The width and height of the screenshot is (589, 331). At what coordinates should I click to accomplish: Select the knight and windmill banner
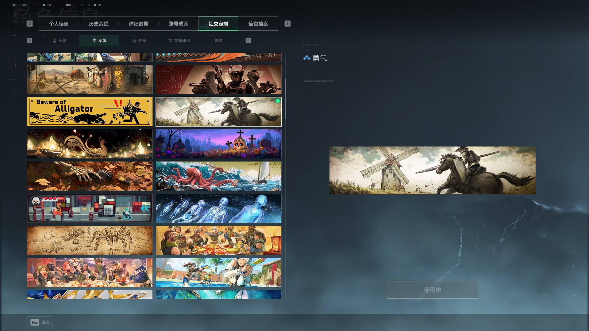point(218,112)
